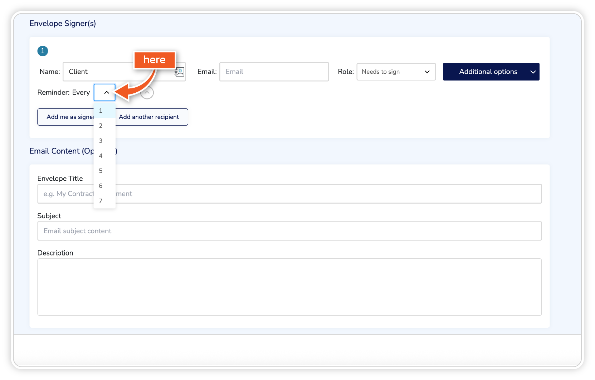Image resolution: width=595 pixels, height=380 pixels.
Task: Click the 'Description' label
Action: coord(55,253)
